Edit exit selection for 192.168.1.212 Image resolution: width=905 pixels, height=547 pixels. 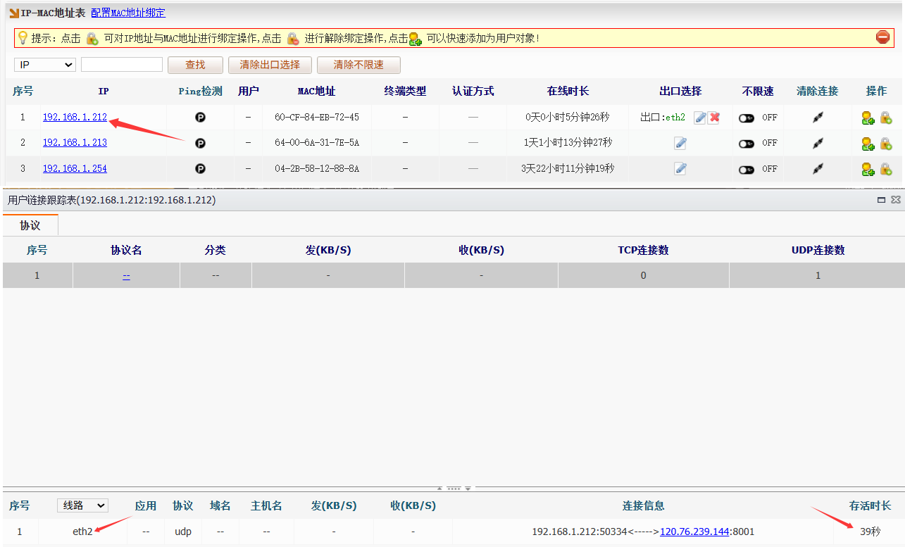click(x=700, y=118)
